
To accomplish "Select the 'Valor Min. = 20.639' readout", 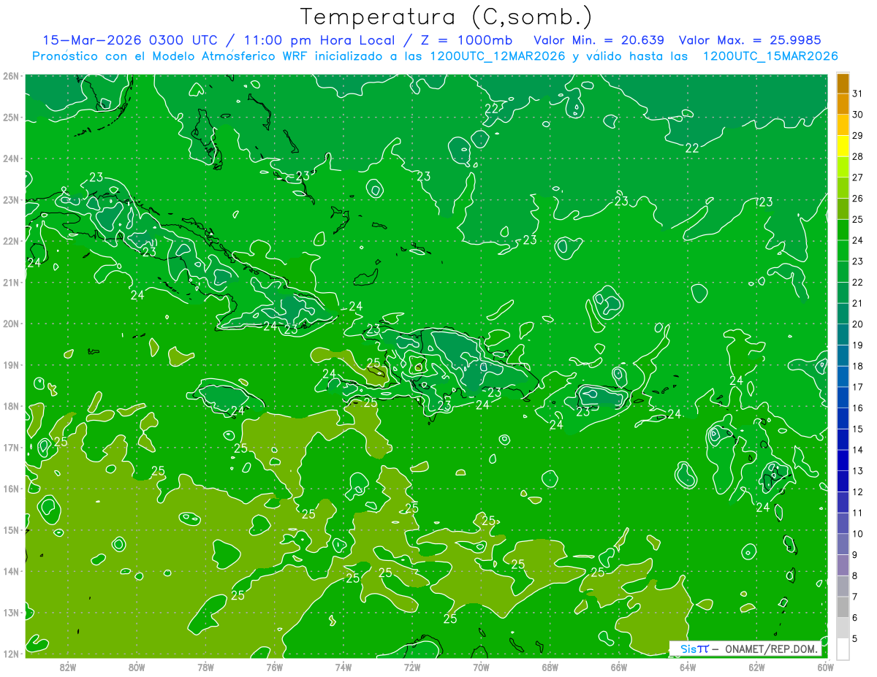I will tap(599, 40).
